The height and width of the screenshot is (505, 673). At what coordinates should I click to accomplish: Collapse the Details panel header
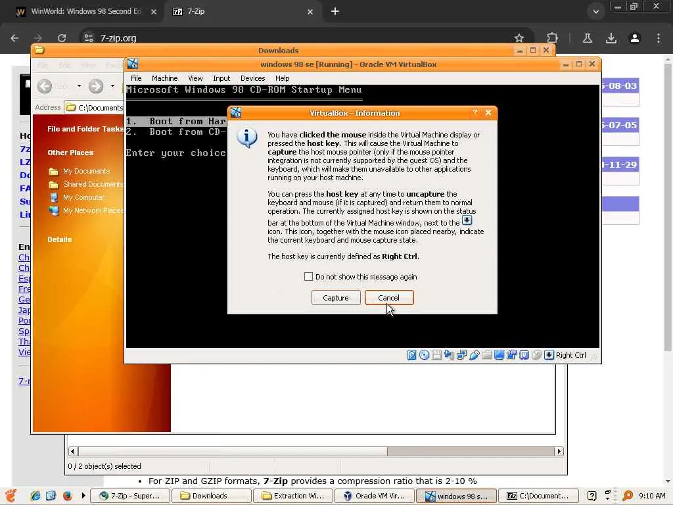(60, 239)
